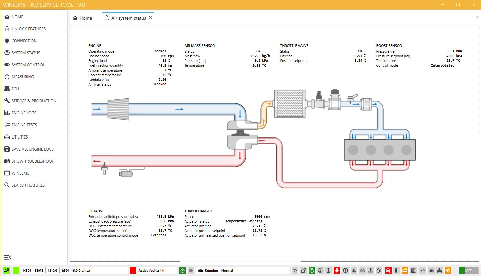Click the unlocked padlock status icon
Viewport: 481px width, 276px height.
tap(303, 270)
